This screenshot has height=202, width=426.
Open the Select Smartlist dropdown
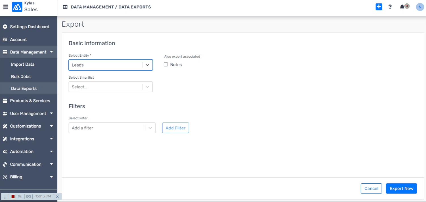click(x=110, y=87)
